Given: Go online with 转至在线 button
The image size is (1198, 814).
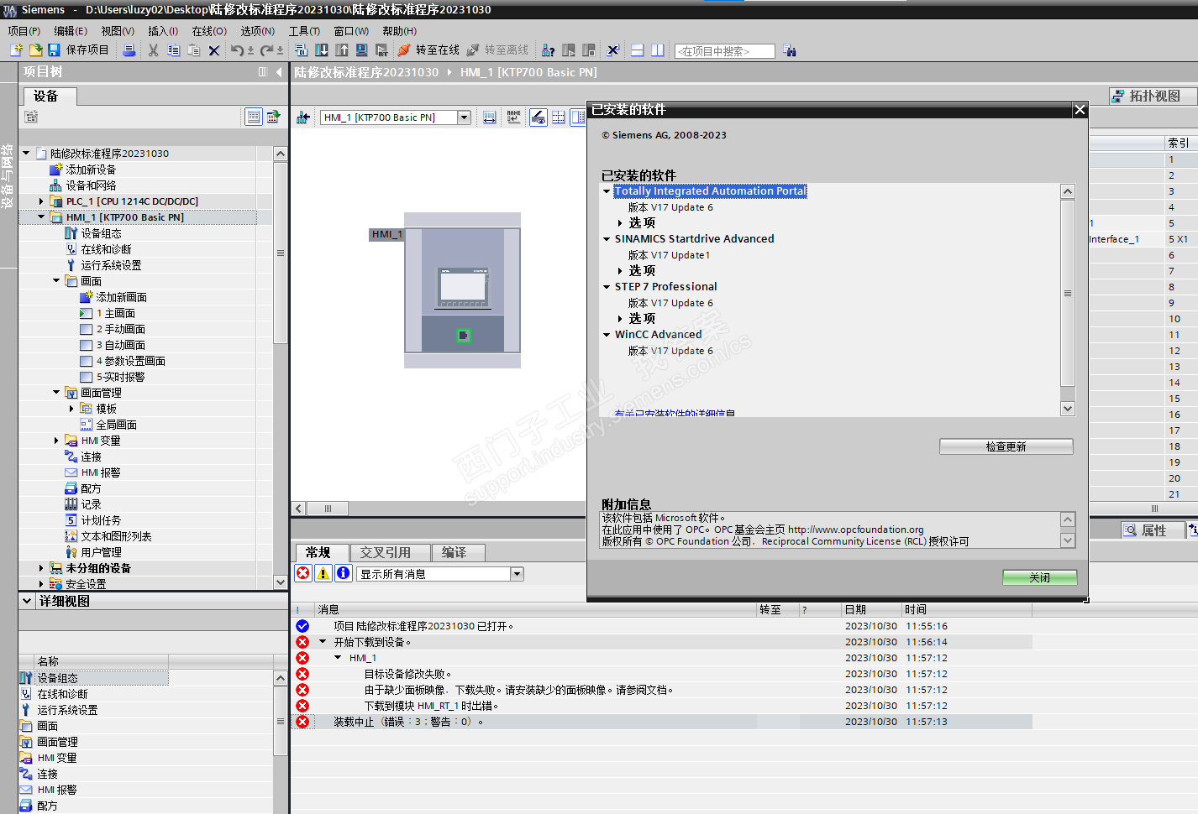Looking at the screenshot, I should 428,50.
